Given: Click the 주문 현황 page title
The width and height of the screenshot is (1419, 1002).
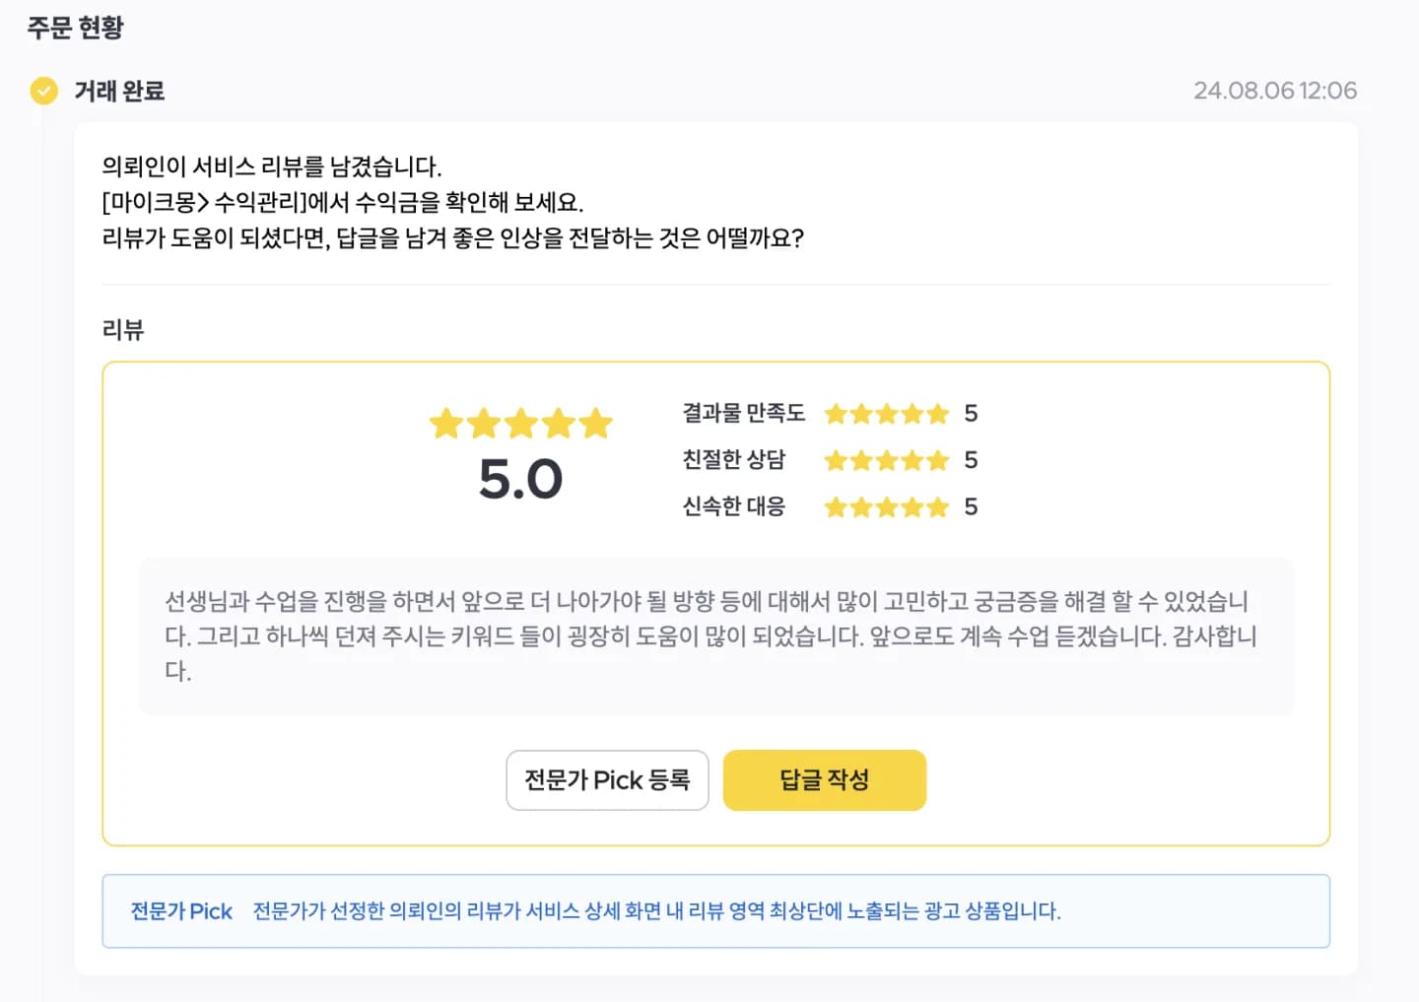Looking at the screenshot, I should 76,28.
